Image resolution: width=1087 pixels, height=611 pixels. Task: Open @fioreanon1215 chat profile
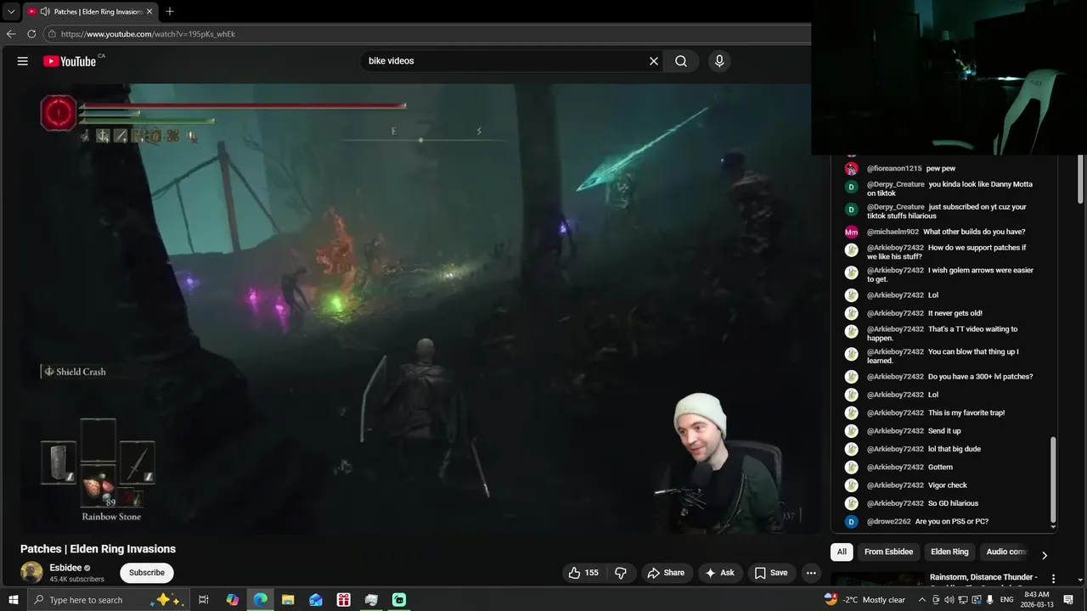(x=893, y=168)
